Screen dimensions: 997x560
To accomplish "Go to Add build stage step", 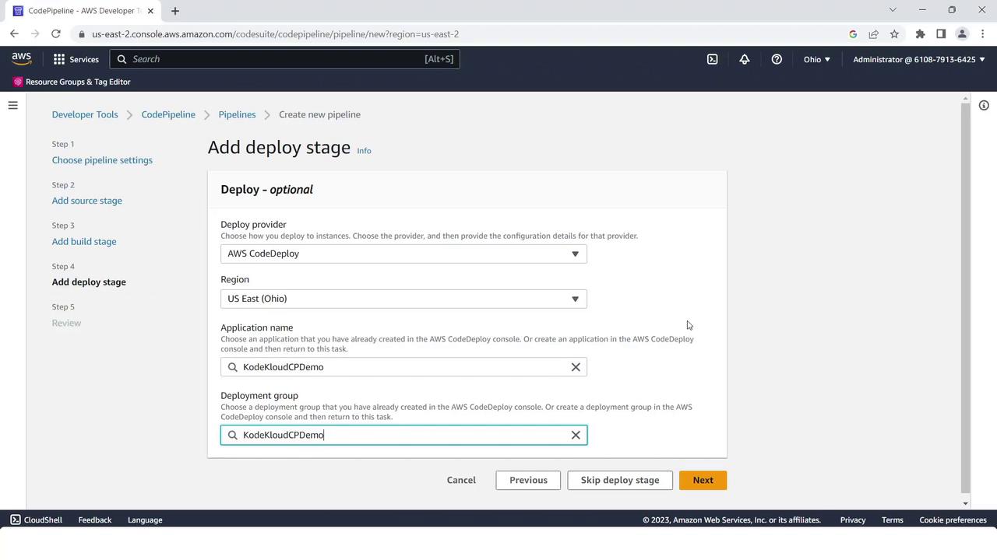I will (84, 241).
